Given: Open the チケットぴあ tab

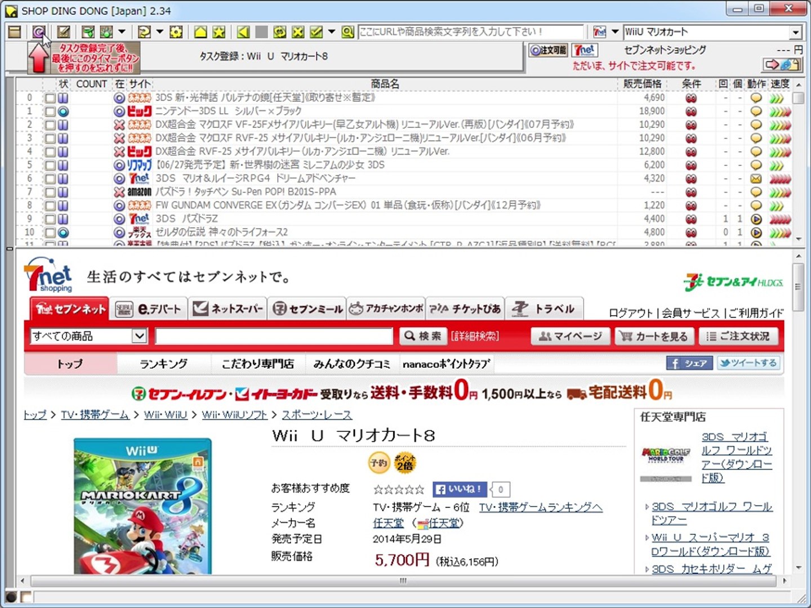Looking at the screenshot, I should (465, 309).
